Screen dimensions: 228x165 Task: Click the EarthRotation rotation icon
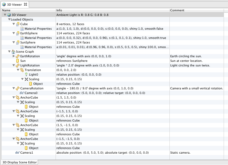point(18,56)
